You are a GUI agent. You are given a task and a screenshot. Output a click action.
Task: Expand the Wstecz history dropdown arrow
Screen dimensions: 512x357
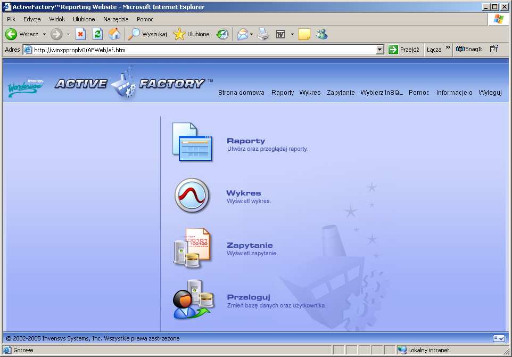click(44, 34)
